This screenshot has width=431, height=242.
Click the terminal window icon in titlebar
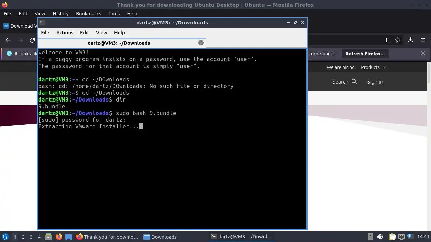coord(42,23)
